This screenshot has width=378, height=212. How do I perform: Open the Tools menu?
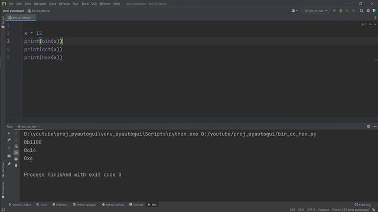85,4
